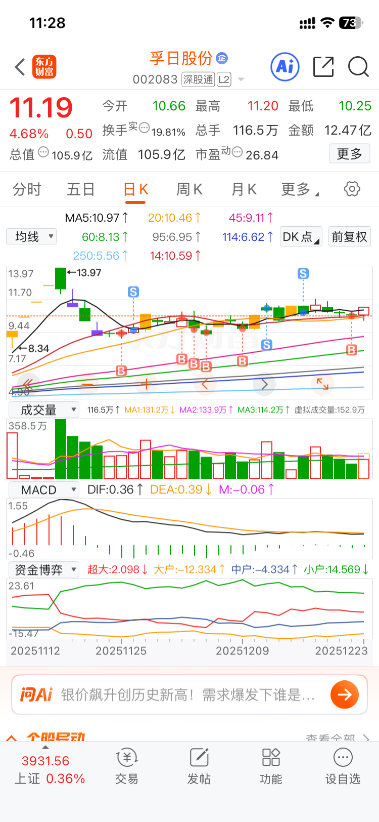Tap the MA5:10.97 value
The width and height of the screenshot is (379, 822).
click(97, 218)
